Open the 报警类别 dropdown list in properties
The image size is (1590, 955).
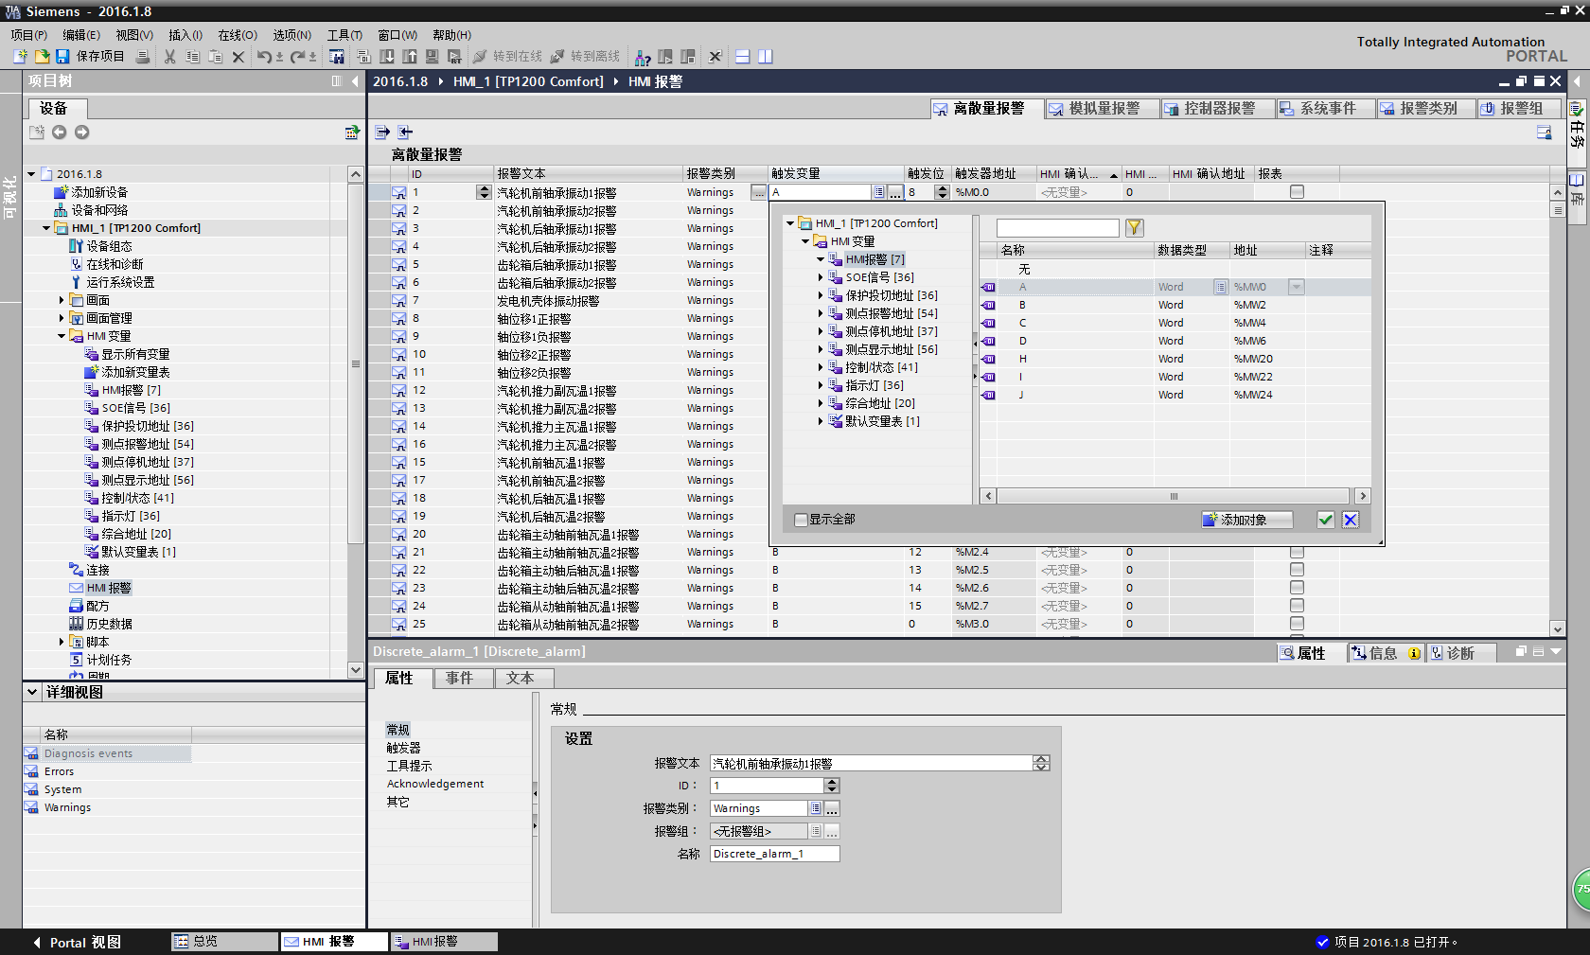[x=815, y=808]
